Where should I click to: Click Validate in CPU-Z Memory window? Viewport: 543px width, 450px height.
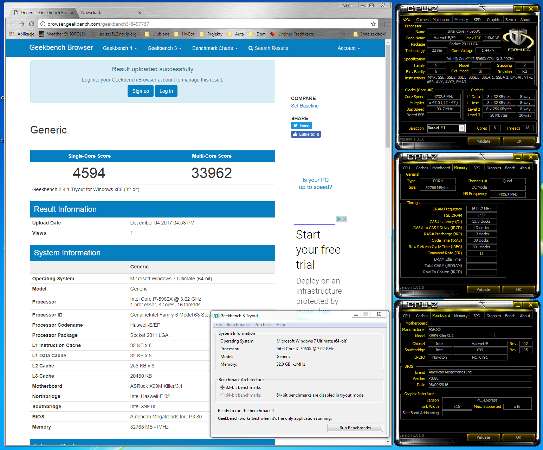(x=483, y=289)
